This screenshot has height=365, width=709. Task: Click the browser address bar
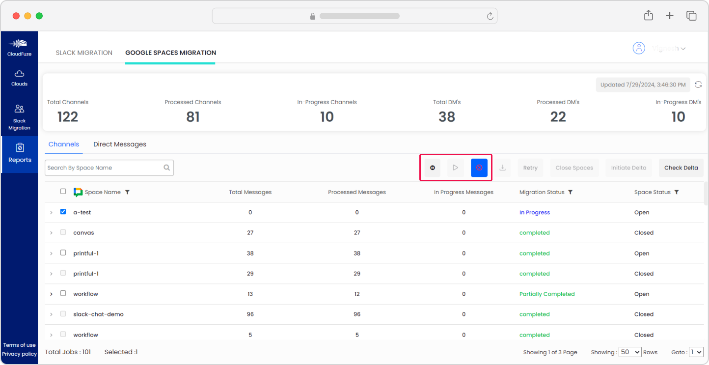[354, 16]
